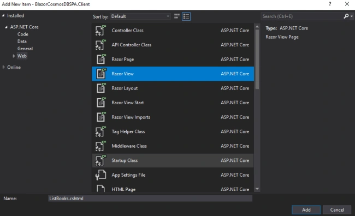Click the Help question mark button
The height and width of the screenshot is (216, 355).
[x=330, y=4]
